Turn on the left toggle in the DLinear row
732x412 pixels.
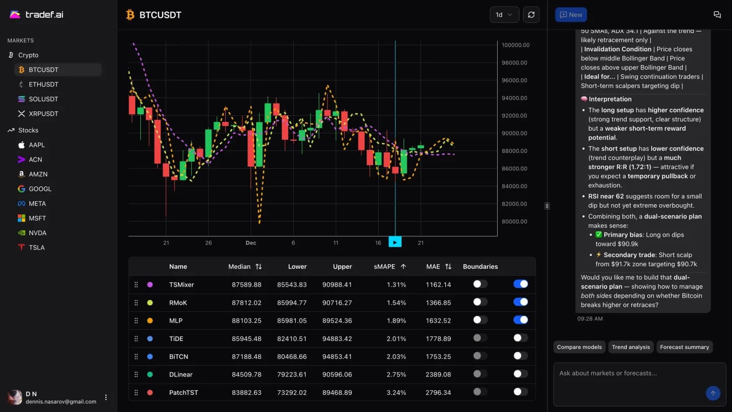click(x=479, y=374)
